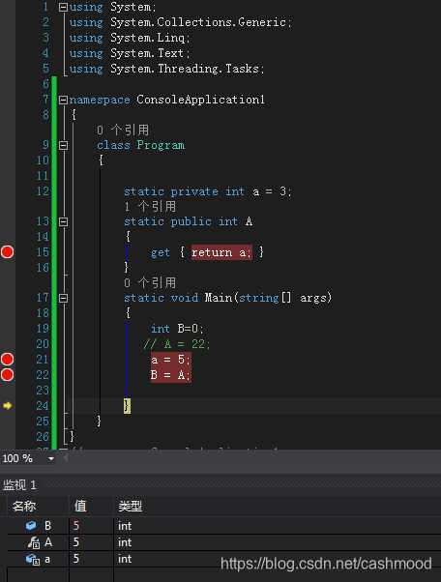Select the private field icon for a
441x582 pixels.
[x=33, y=559]
